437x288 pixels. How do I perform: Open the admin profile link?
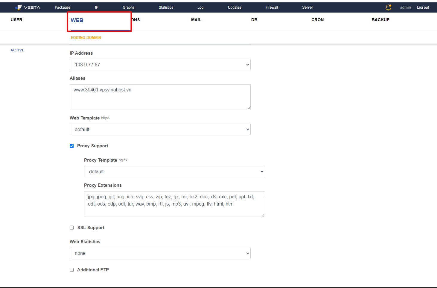point(405,7)
